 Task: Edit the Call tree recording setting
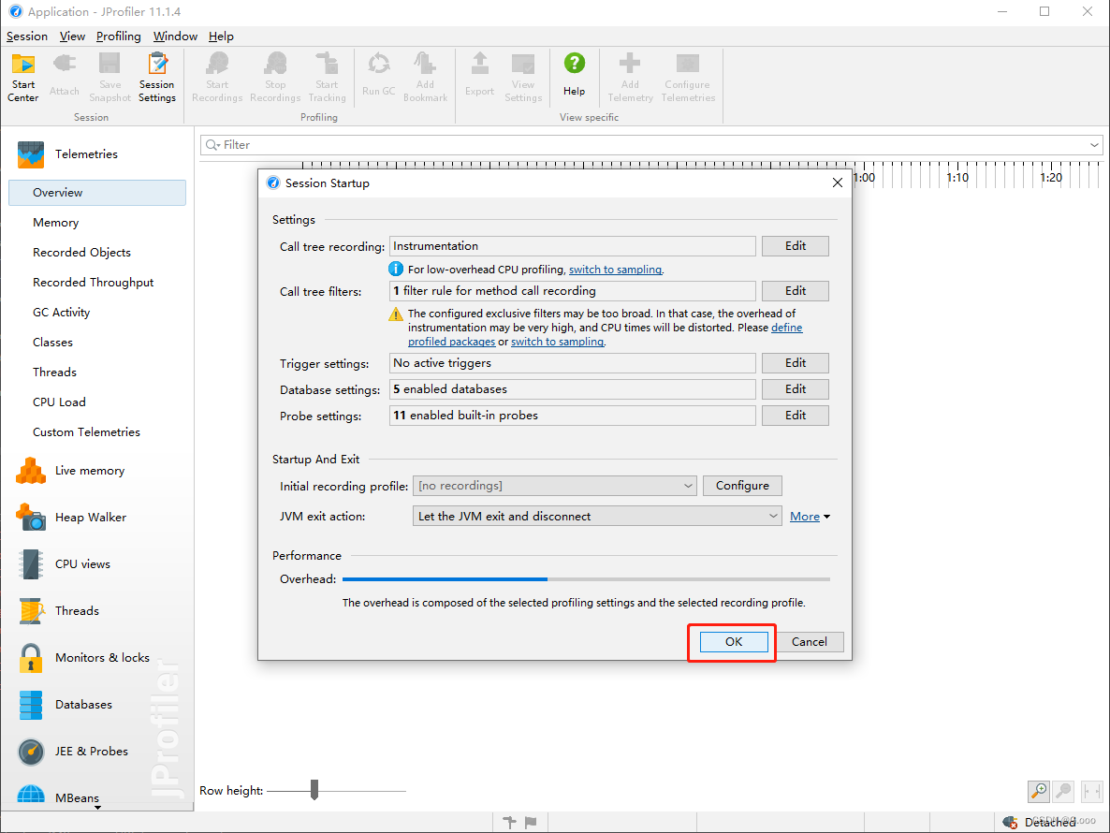click(795, 245)
